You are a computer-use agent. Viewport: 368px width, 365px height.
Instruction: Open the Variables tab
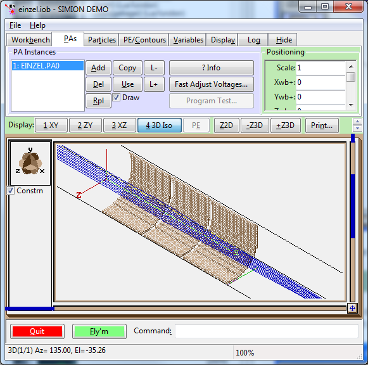pyautogui.click(x=188, y=40)
